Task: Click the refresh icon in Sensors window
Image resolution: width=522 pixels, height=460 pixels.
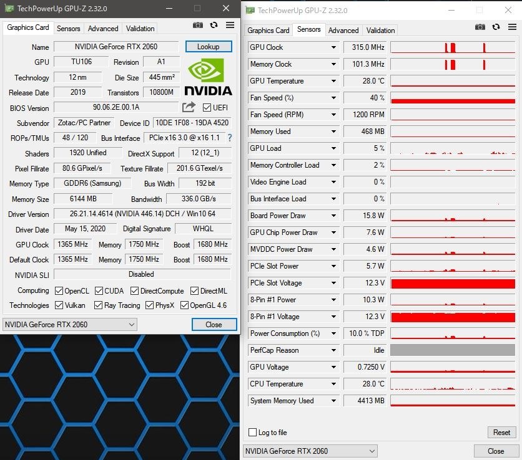Action: [496, 27]
